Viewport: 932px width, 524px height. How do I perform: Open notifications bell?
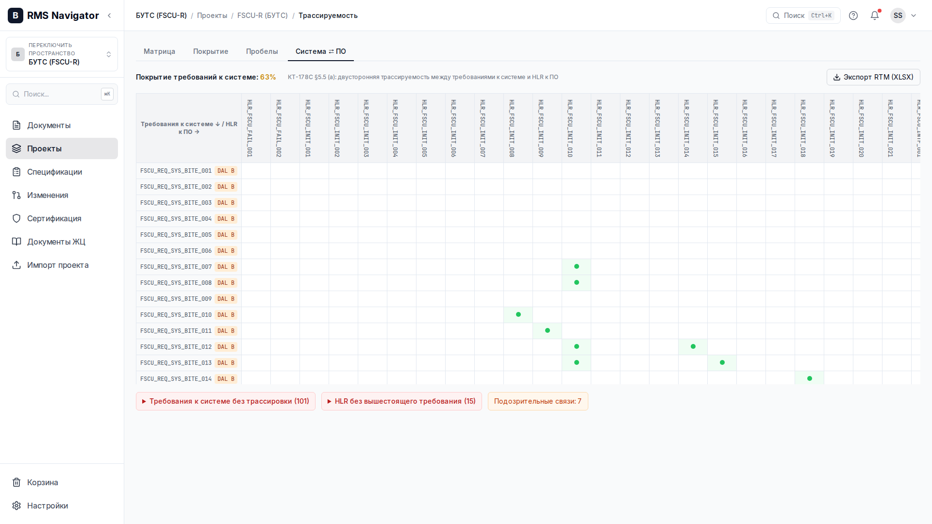[875, 16]
